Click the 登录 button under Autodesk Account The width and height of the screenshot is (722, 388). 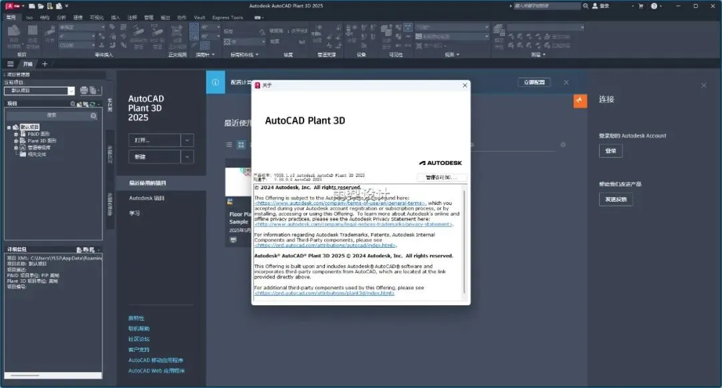(x=610, y=151)
